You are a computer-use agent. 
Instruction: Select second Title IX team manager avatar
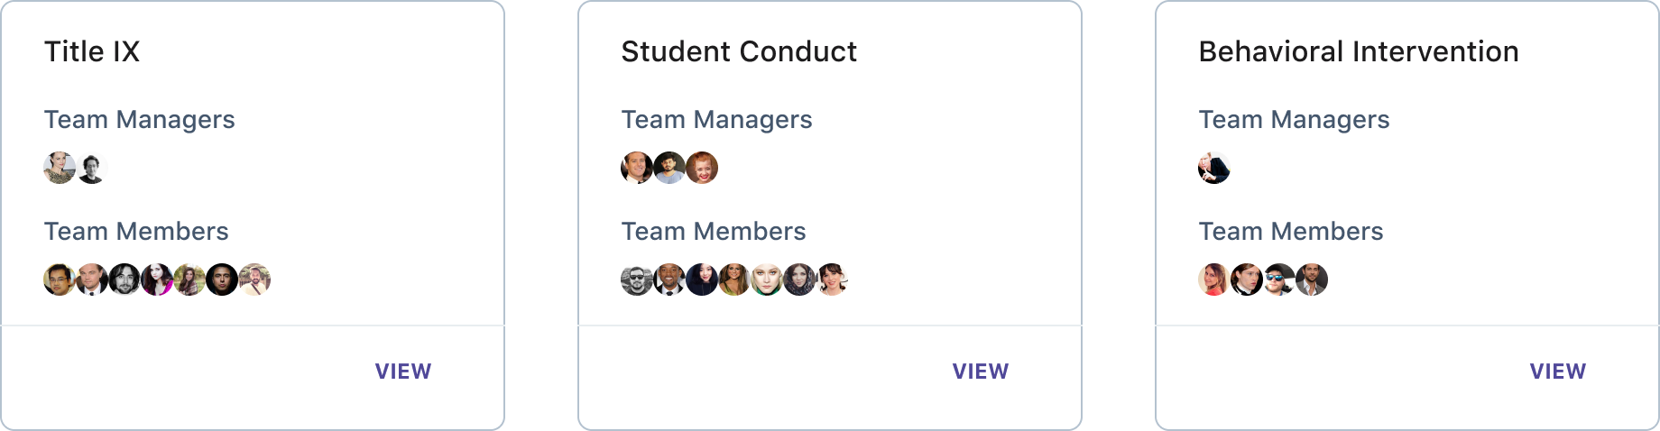92,168
